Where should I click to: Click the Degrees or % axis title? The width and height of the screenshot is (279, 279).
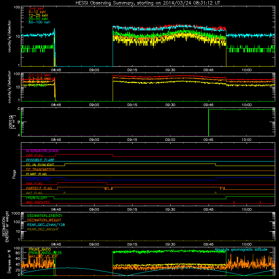(x=9, y=261)
